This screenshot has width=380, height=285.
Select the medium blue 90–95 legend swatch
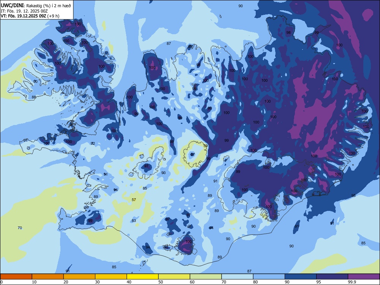pos(301,277)
